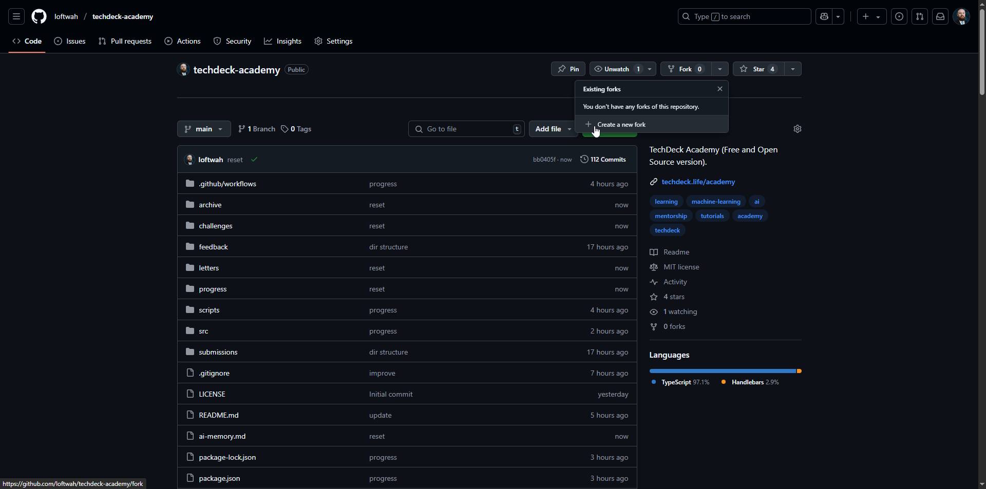Screen dimensions: 986x489
Task: Open the README.md file
Action: pos(219,415)
